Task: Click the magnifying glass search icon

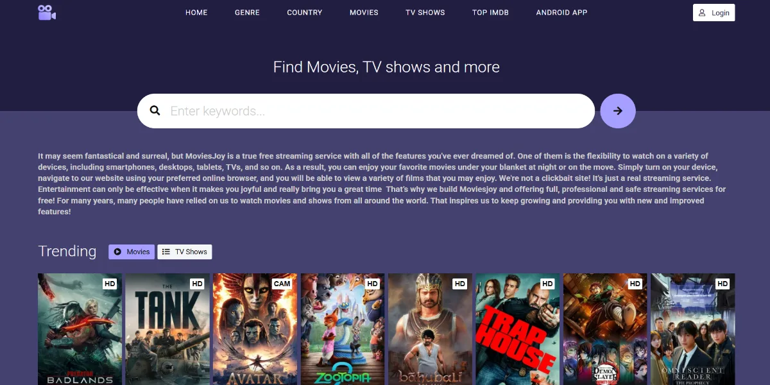Action: click(x=155, y=110)
